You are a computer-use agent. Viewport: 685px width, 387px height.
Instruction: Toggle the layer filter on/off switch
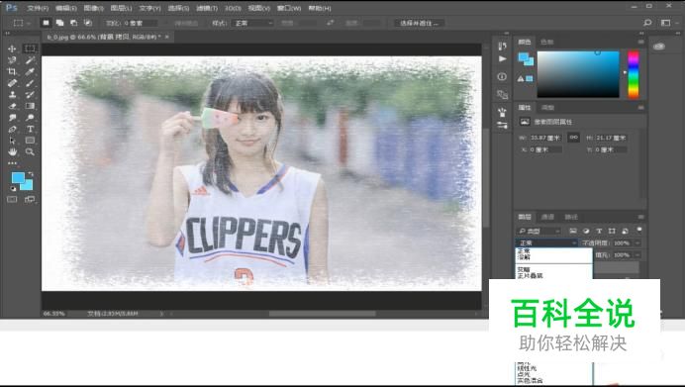click(639, 230)
